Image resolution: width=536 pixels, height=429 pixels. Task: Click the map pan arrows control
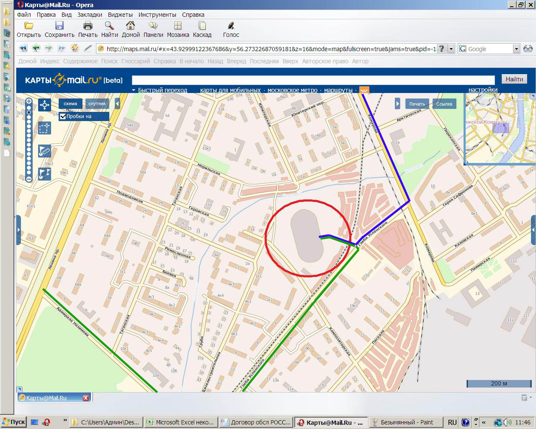tap(44, 104)
